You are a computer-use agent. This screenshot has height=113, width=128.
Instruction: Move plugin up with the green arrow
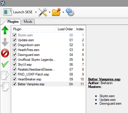point(5,30)
